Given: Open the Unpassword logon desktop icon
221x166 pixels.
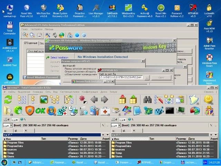Looking at the screenshot, I should pos(209,78).
